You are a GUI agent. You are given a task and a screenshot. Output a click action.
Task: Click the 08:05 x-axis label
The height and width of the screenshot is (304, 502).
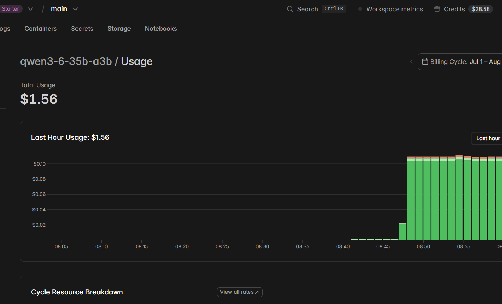[61, 246]
